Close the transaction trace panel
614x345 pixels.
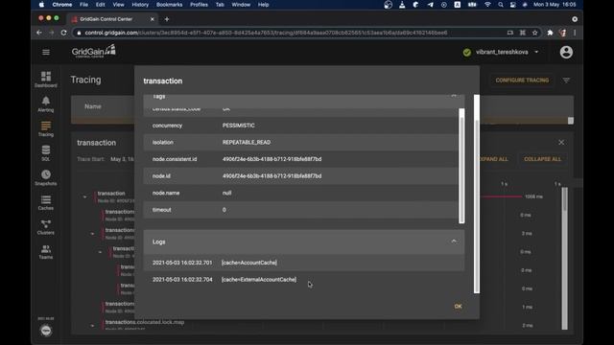point(561,143)
